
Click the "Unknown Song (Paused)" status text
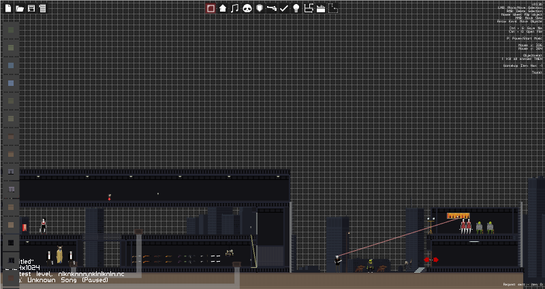(x=67, y=279)
